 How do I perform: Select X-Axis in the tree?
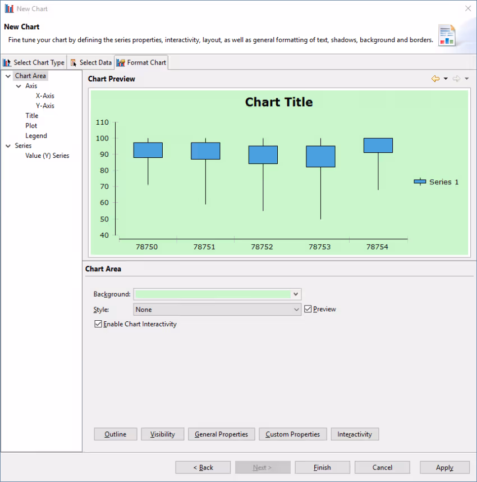(x=45, y=96)
